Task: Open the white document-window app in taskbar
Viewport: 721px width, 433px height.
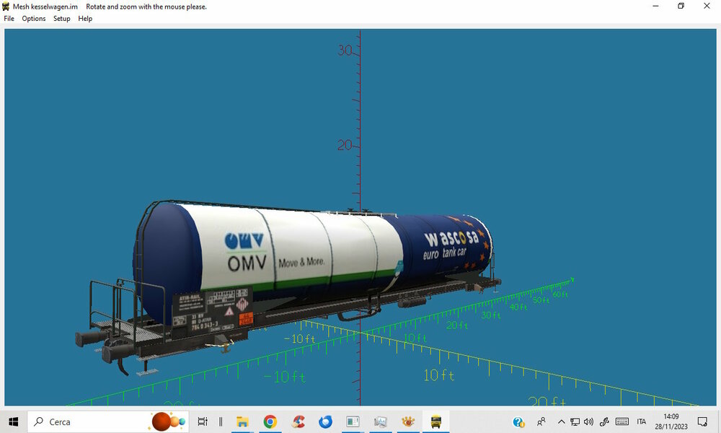Action: click(x=353, y=421)
